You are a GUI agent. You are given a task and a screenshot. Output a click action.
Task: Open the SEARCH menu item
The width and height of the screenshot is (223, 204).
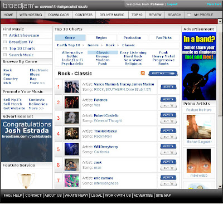tap(174, 14)
